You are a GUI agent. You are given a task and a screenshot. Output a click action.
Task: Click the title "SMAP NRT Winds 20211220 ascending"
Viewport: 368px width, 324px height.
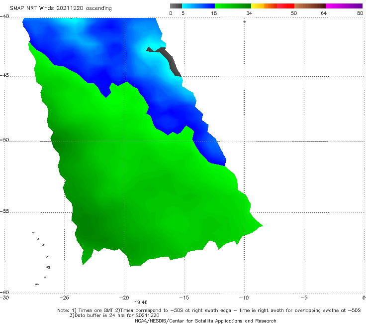[x=61, y=8]
